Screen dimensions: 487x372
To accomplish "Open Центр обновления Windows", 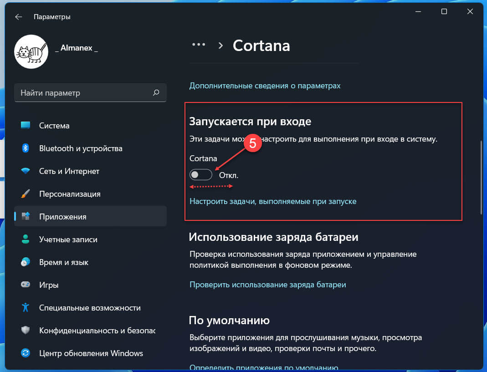I will pos(90,353).
